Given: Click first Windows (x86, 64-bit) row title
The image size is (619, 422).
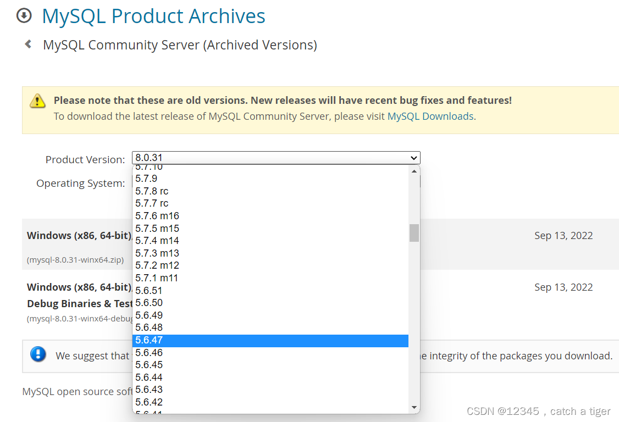Looking at the screenshot, I should tap(79, 236).
